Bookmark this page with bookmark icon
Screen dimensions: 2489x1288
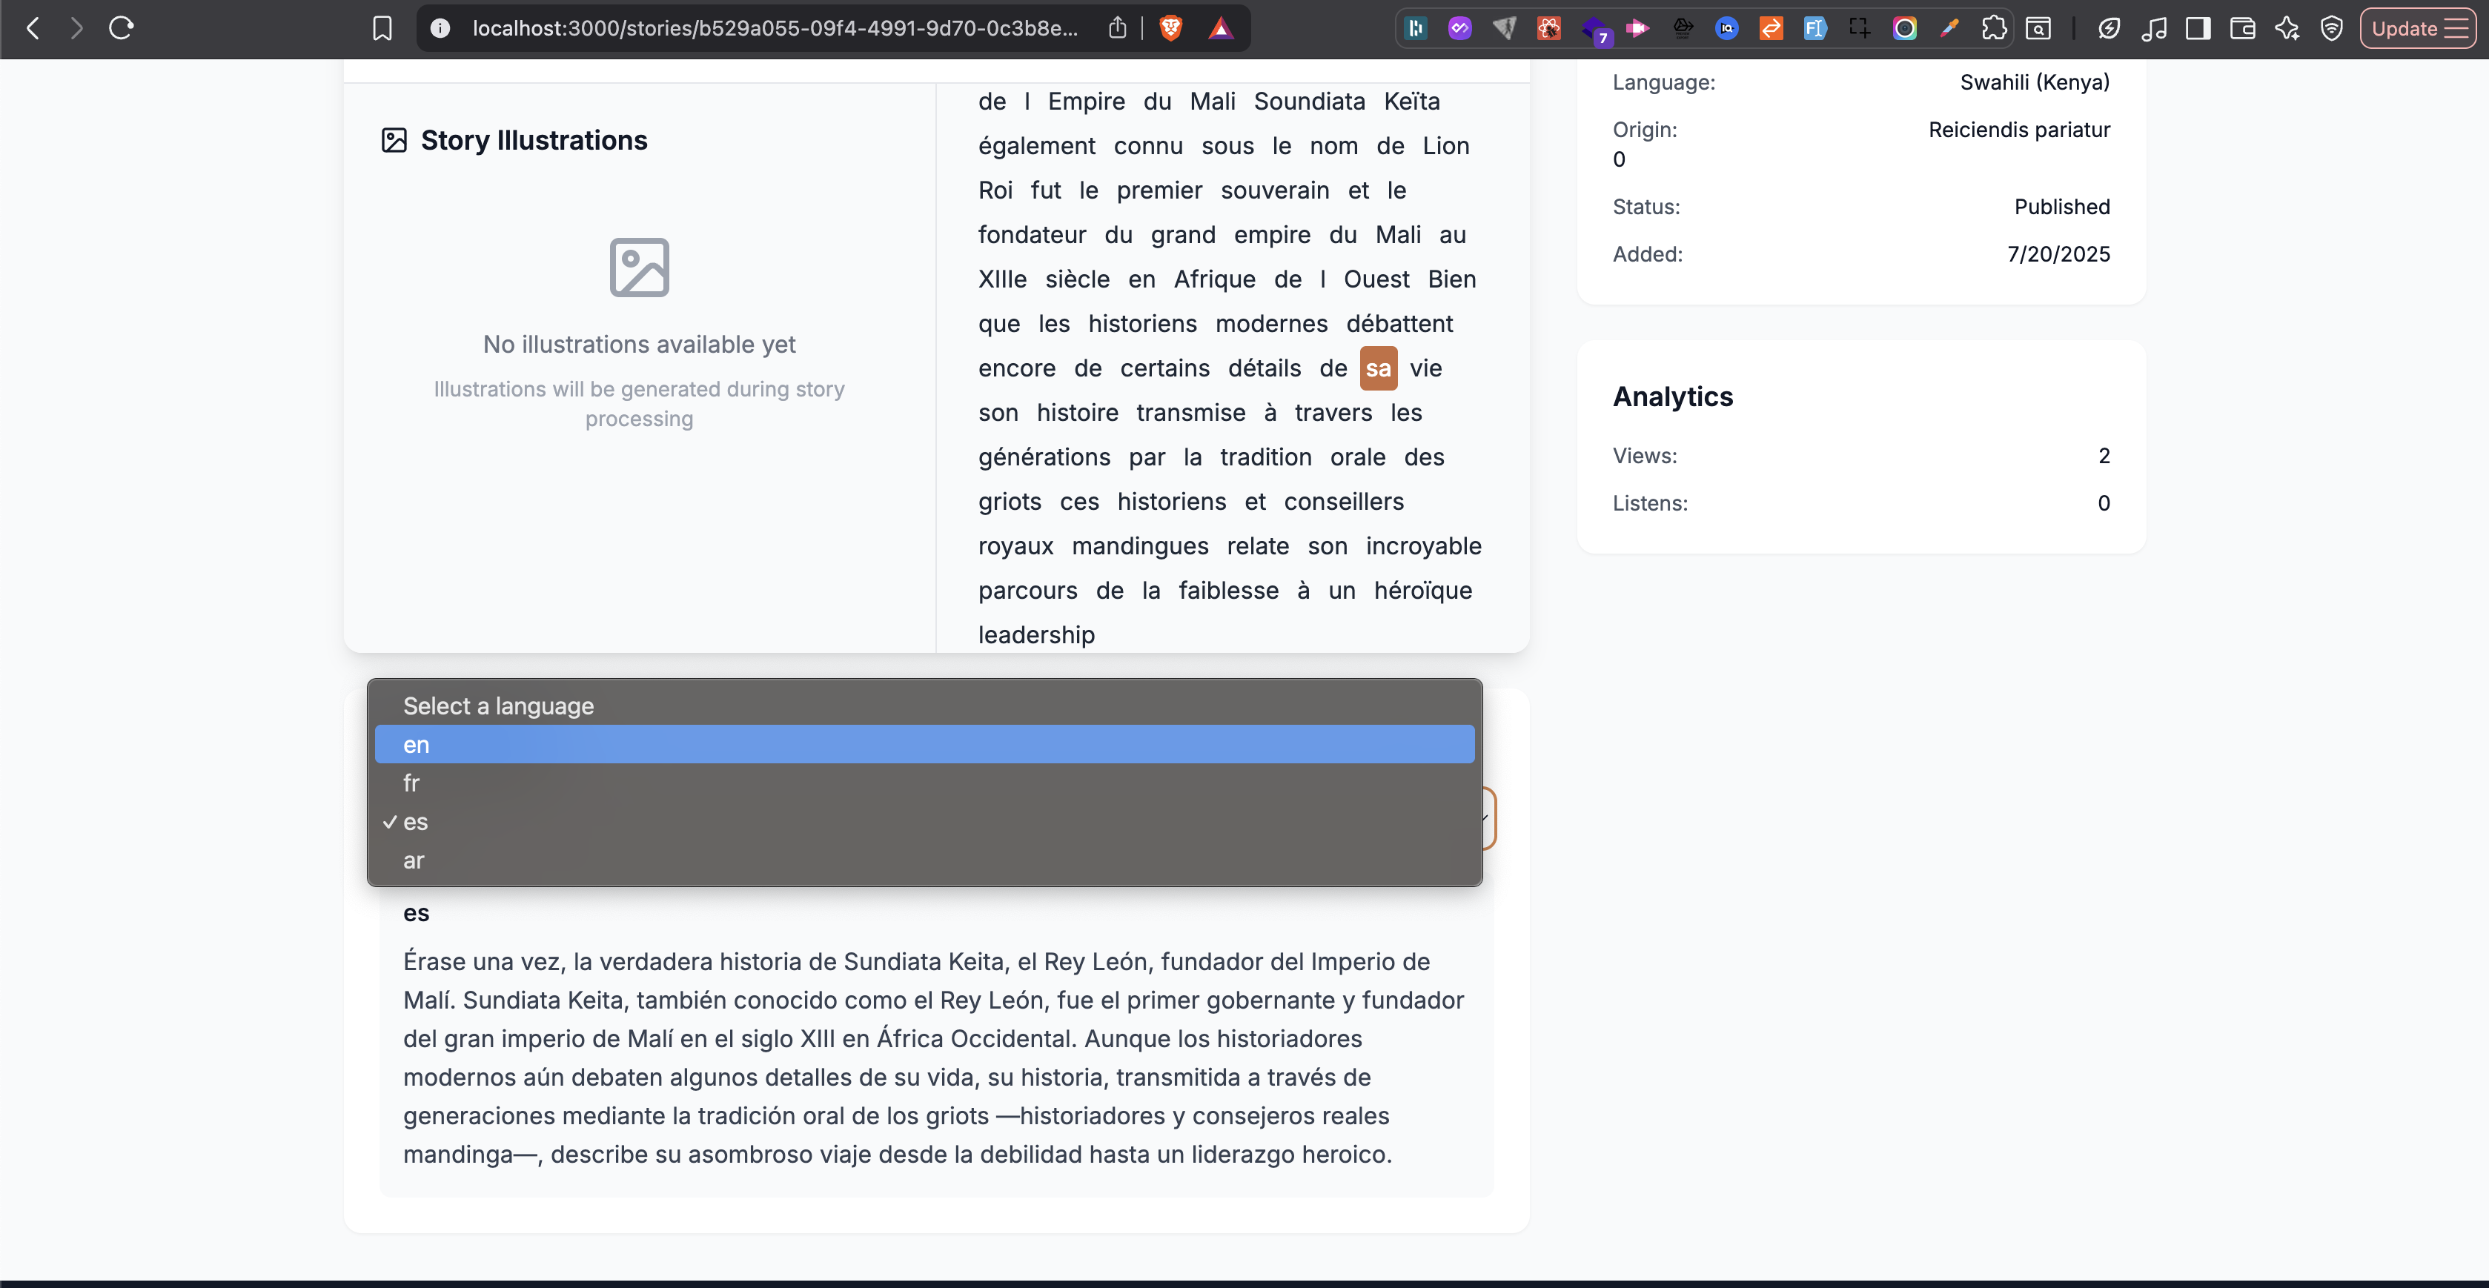click(x=382, y=28)
